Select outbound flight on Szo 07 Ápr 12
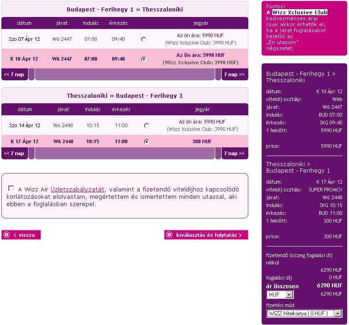 coord(144,39)
